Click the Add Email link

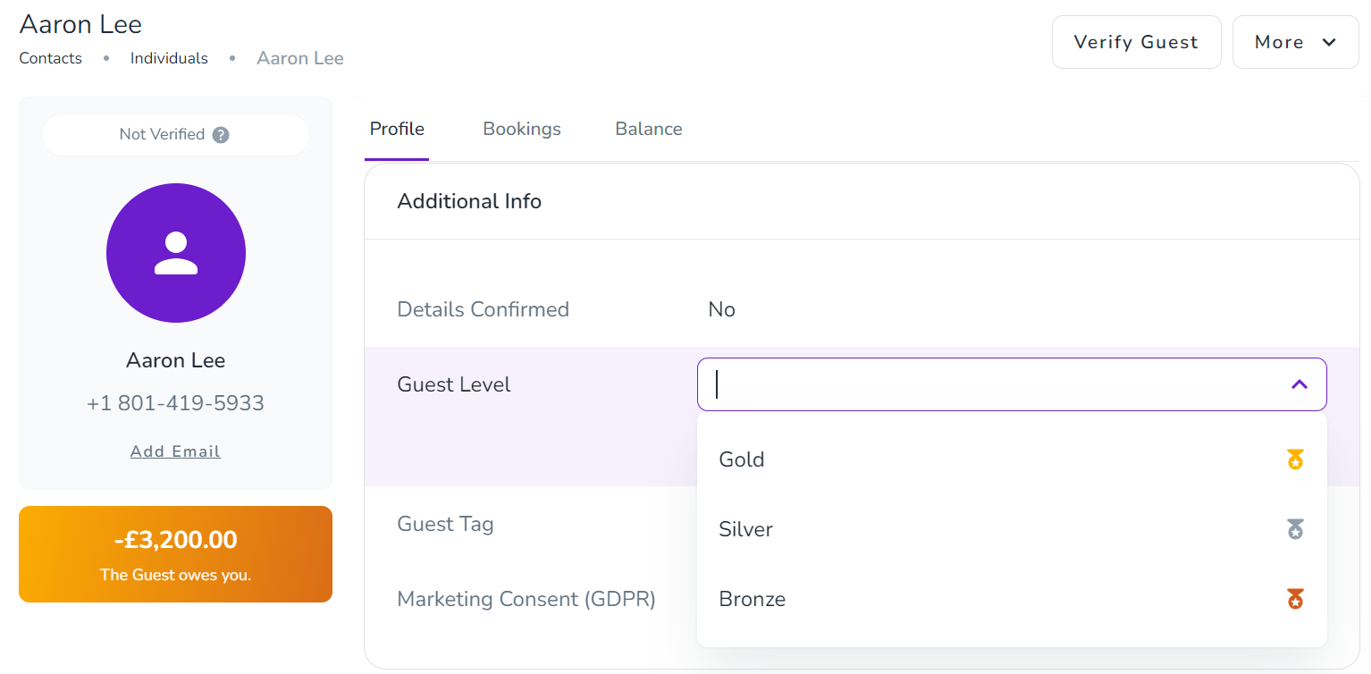(x=175, y=451)
